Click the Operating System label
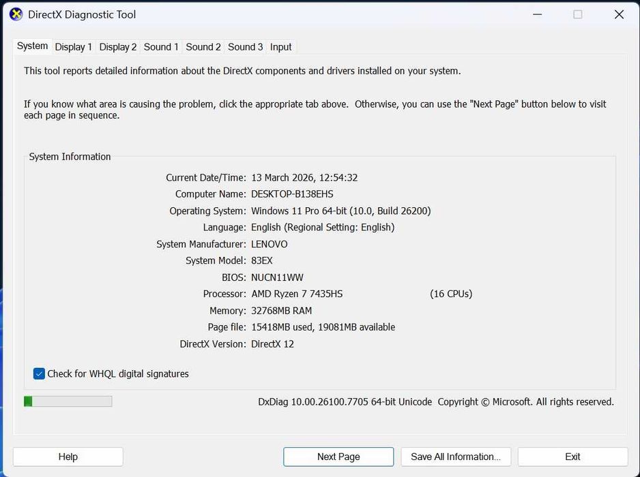 click(x=207, y=211)
